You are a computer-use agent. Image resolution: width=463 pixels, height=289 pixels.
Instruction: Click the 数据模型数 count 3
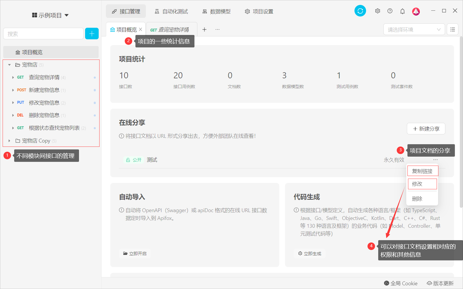click(284, 75)
